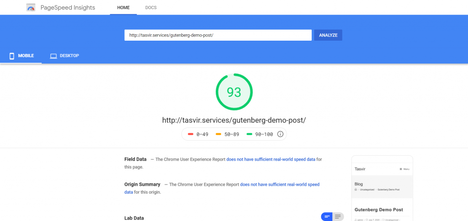
Task: Click the Field Data label
Action: 135,159
